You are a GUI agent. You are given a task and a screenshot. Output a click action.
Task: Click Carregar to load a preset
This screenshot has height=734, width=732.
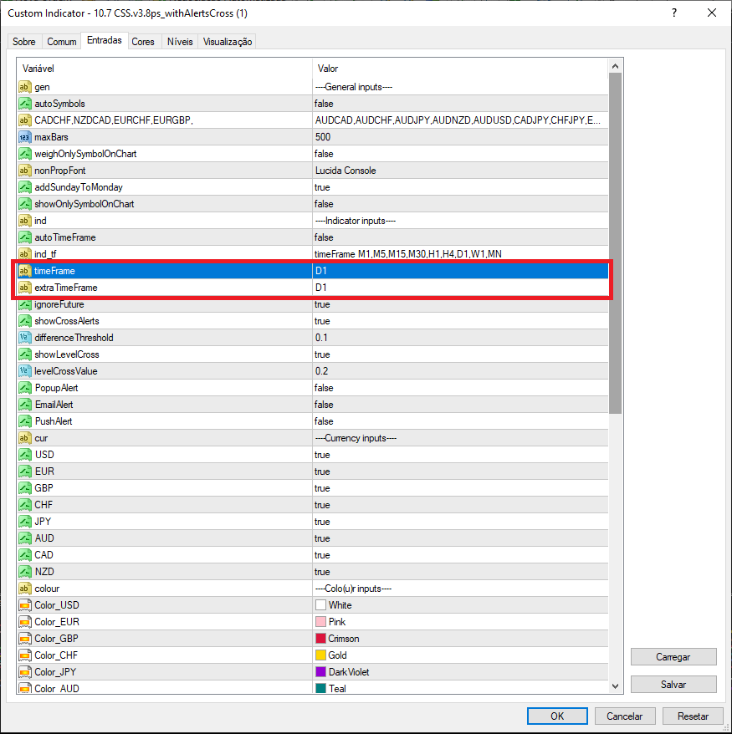(x=673, y=657)
